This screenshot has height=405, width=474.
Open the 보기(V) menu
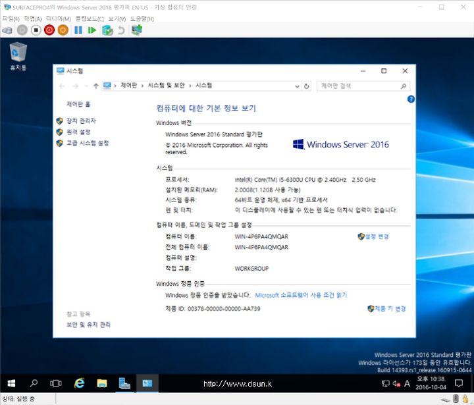coord(117,18)
